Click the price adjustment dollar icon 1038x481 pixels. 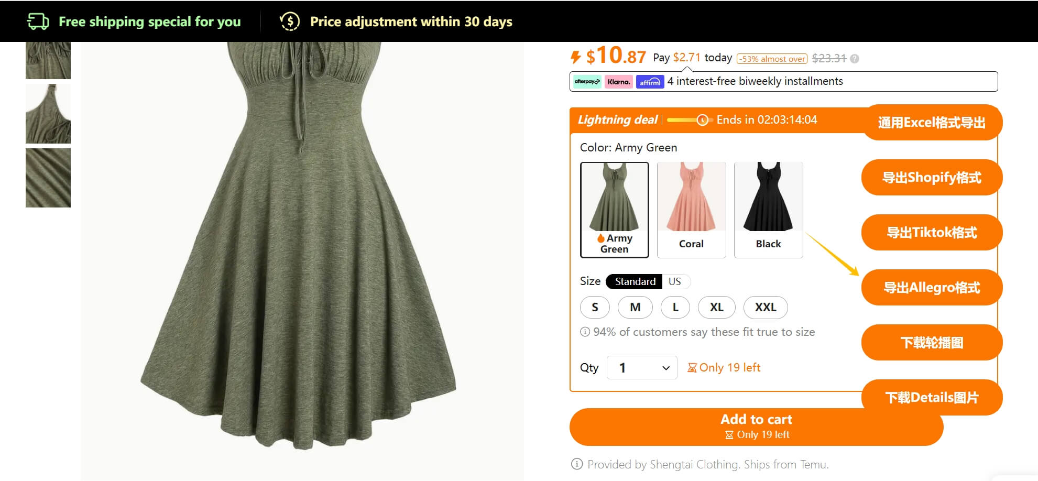[290, 21]
